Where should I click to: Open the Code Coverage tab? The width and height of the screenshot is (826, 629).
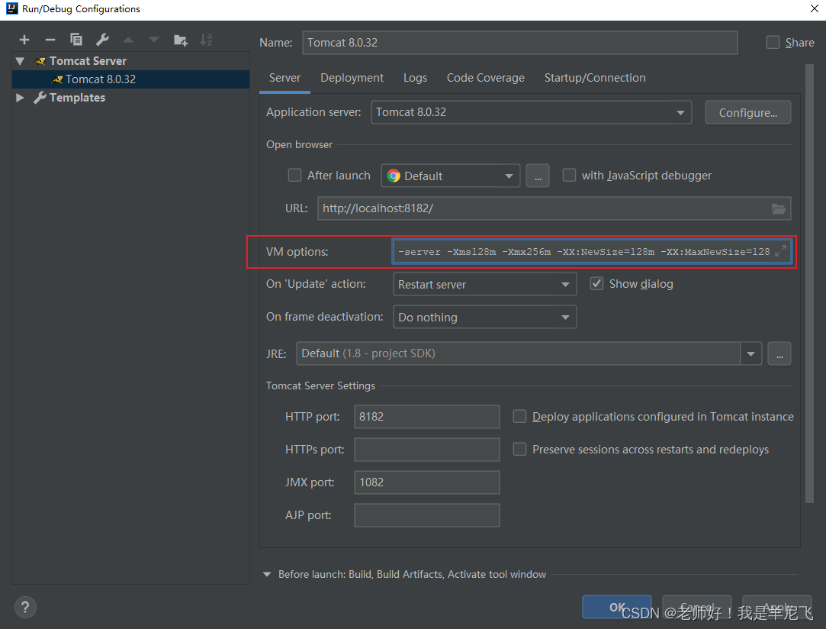[486, 78]
